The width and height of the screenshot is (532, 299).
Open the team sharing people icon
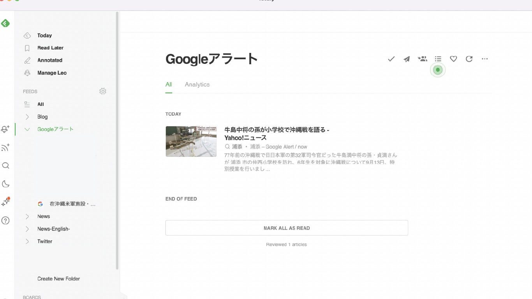422,59
